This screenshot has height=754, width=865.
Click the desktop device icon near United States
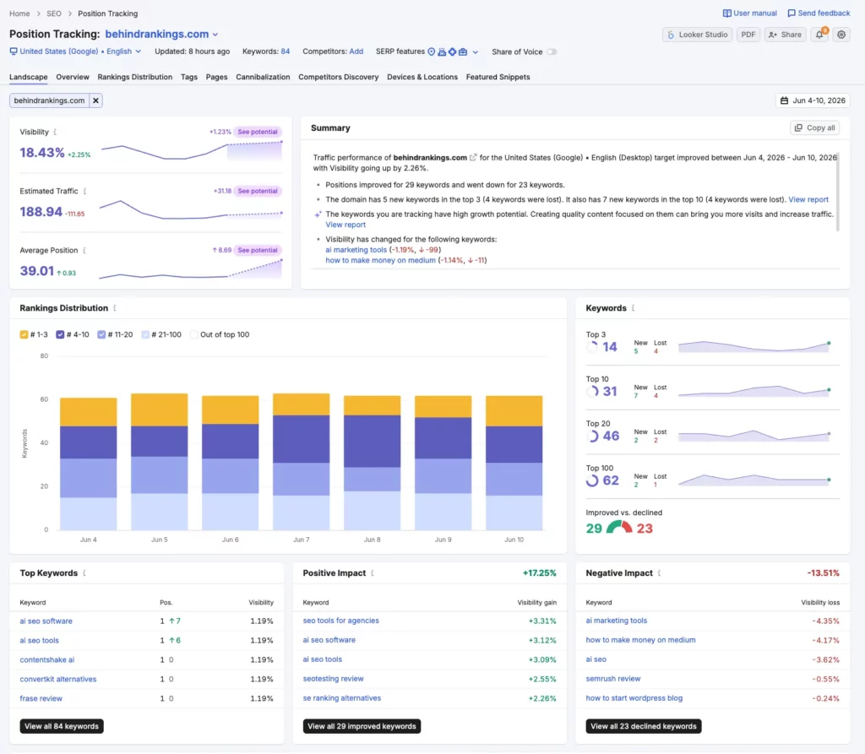(x=14, y=52)
